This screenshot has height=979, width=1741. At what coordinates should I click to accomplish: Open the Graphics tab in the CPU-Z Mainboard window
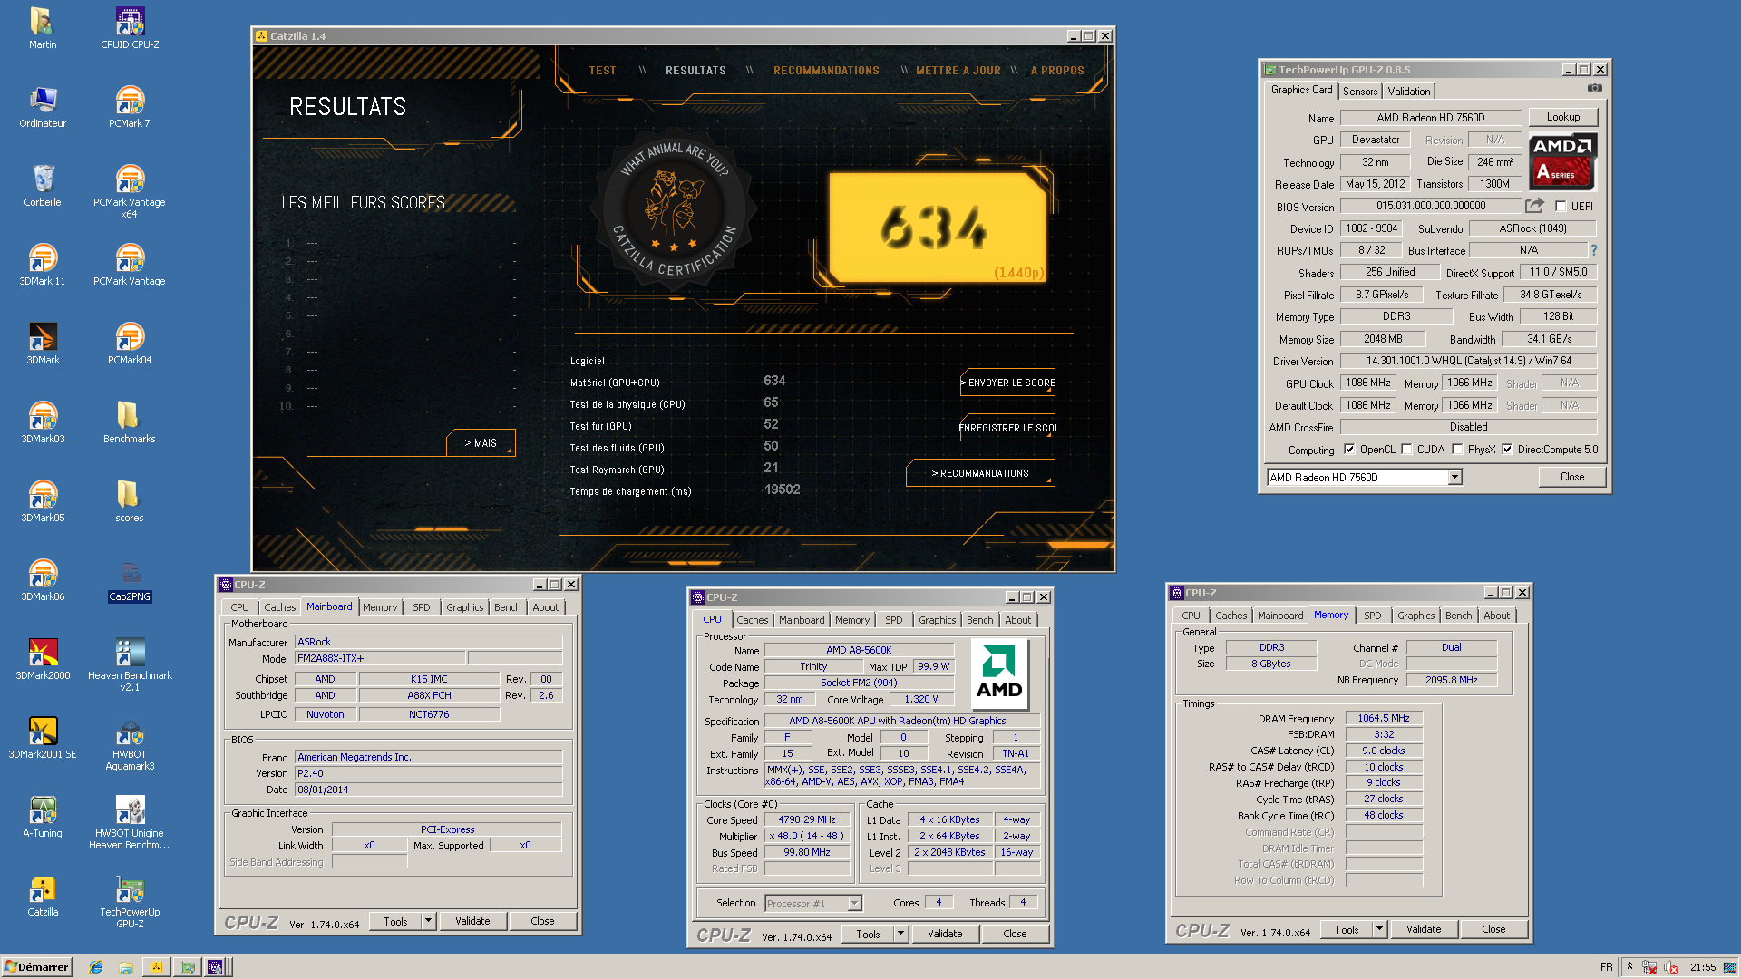[x=464, y=607]
